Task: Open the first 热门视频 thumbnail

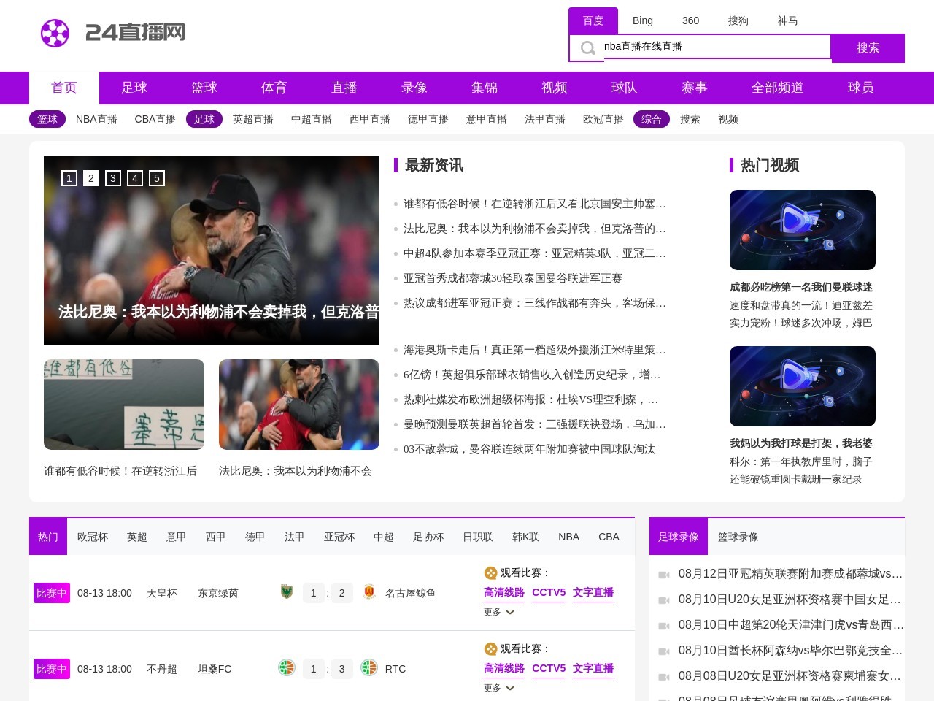Action: click(x=802, y=230)
